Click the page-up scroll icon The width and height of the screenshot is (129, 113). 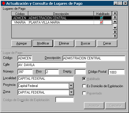point(115,17)
